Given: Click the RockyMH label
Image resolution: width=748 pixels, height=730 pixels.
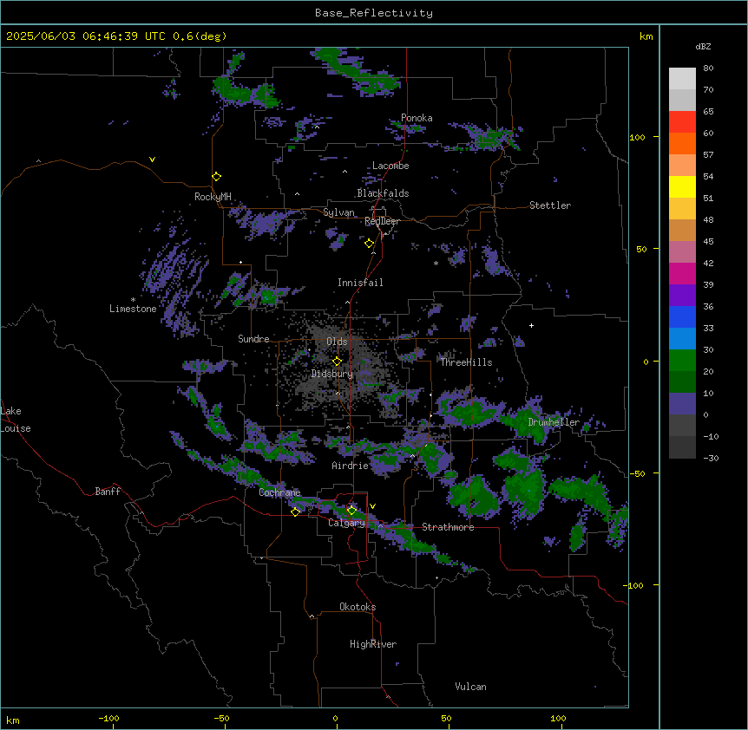Looking at the screenshot, I should coord(213,196).
